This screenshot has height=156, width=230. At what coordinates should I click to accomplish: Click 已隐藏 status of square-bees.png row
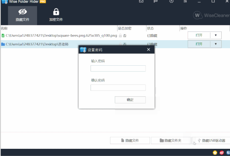[152, 35]
